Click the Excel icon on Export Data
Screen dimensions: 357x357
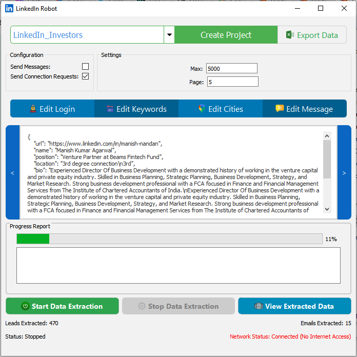pyautogui.click(x=290, y=35)
